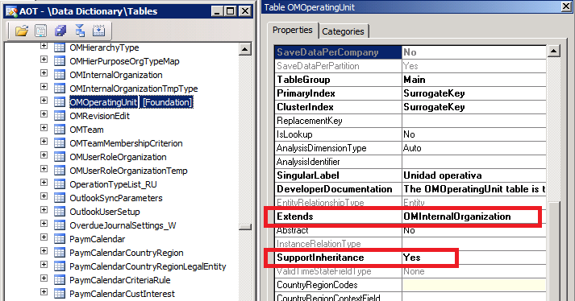
Task: Expand the OMHierarchyType node
Action: point(44,46)
